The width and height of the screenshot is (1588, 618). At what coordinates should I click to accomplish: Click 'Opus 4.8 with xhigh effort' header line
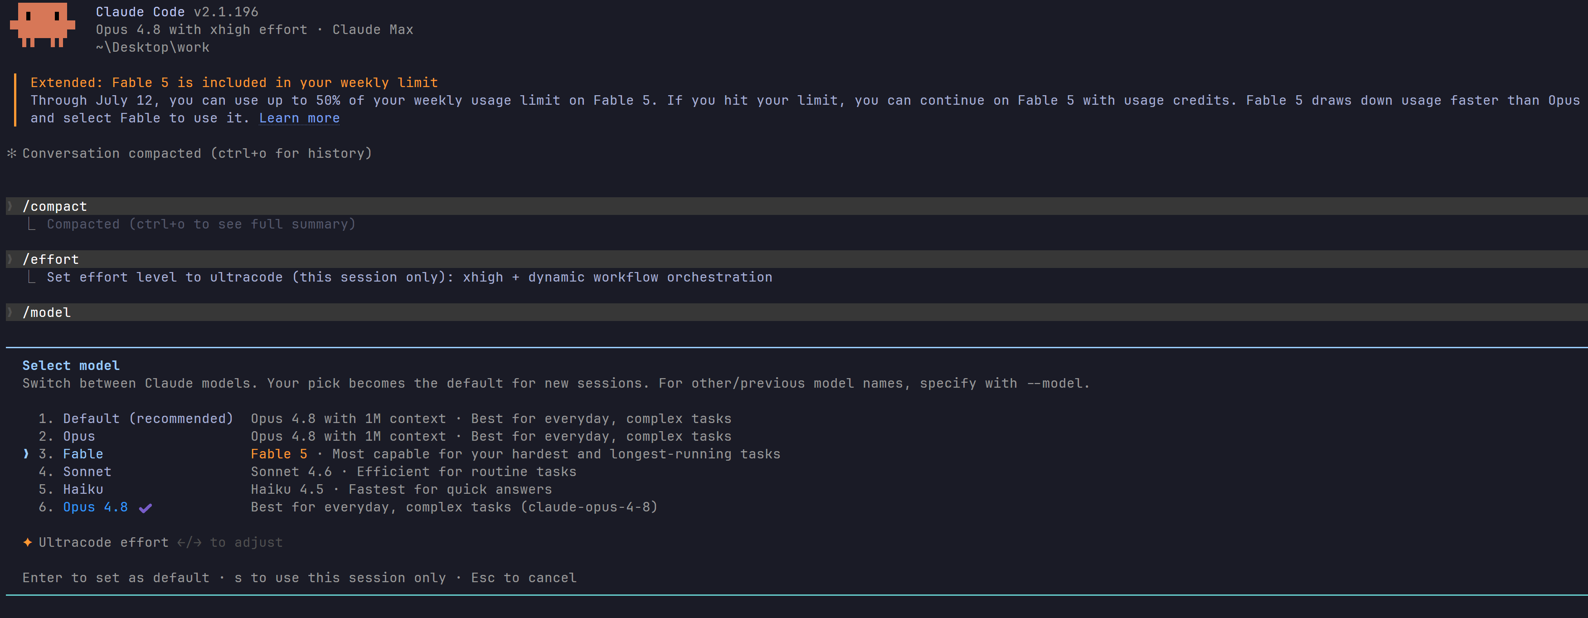pyautogui.click(x=202, y=29)
